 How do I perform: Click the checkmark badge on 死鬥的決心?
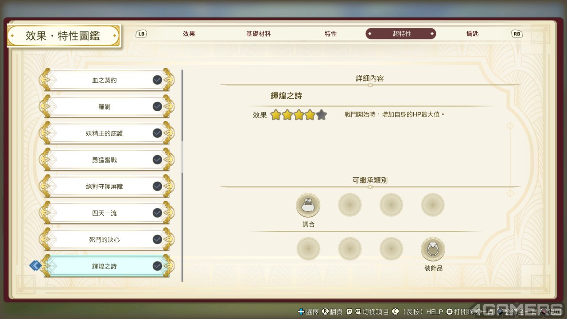(x=157, y=239)
